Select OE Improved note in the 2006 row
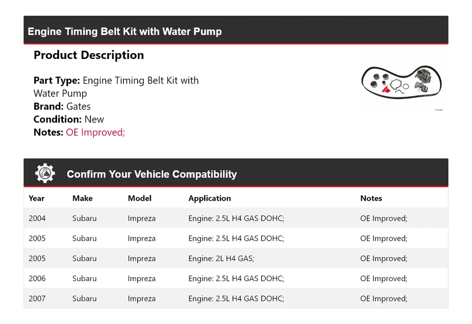Screen dimensions: 472x324 [x=383, y=278]
